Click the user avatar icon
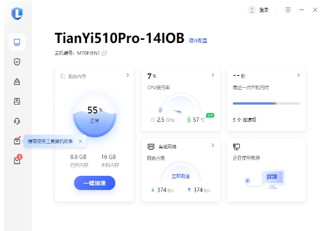This screenshot has height=231, width=334. click(252, 10)
